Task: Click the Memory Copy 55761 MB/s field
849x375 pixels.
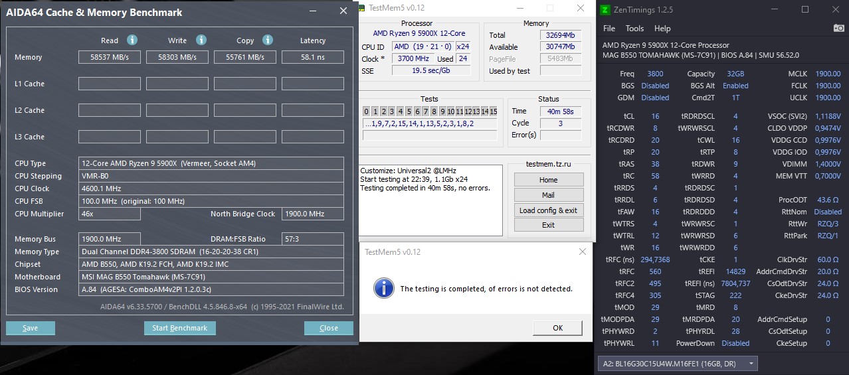Action: click(x=245, y=57)
